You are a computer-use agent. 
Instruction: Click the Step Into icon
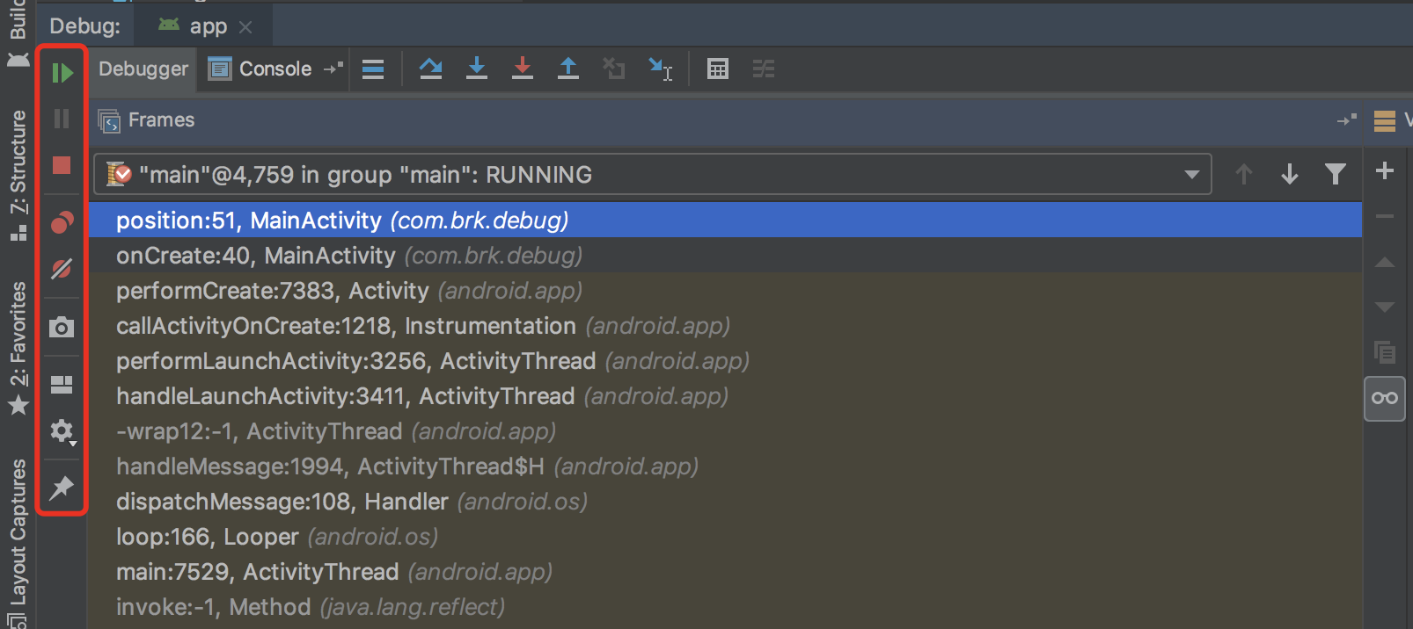(x=477, y=69)
